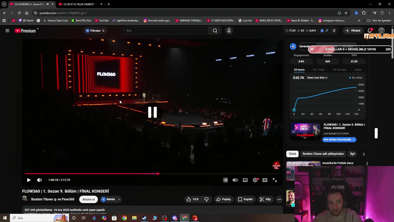394x222 pixels.
Task: Open the Views over time dropdown
Action: [x=317, y=78]
